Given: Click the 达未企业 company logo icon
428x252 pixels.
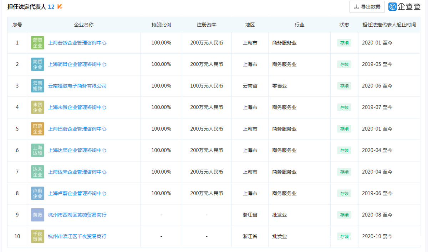Looking at the screenshot, I should [37, 172].
